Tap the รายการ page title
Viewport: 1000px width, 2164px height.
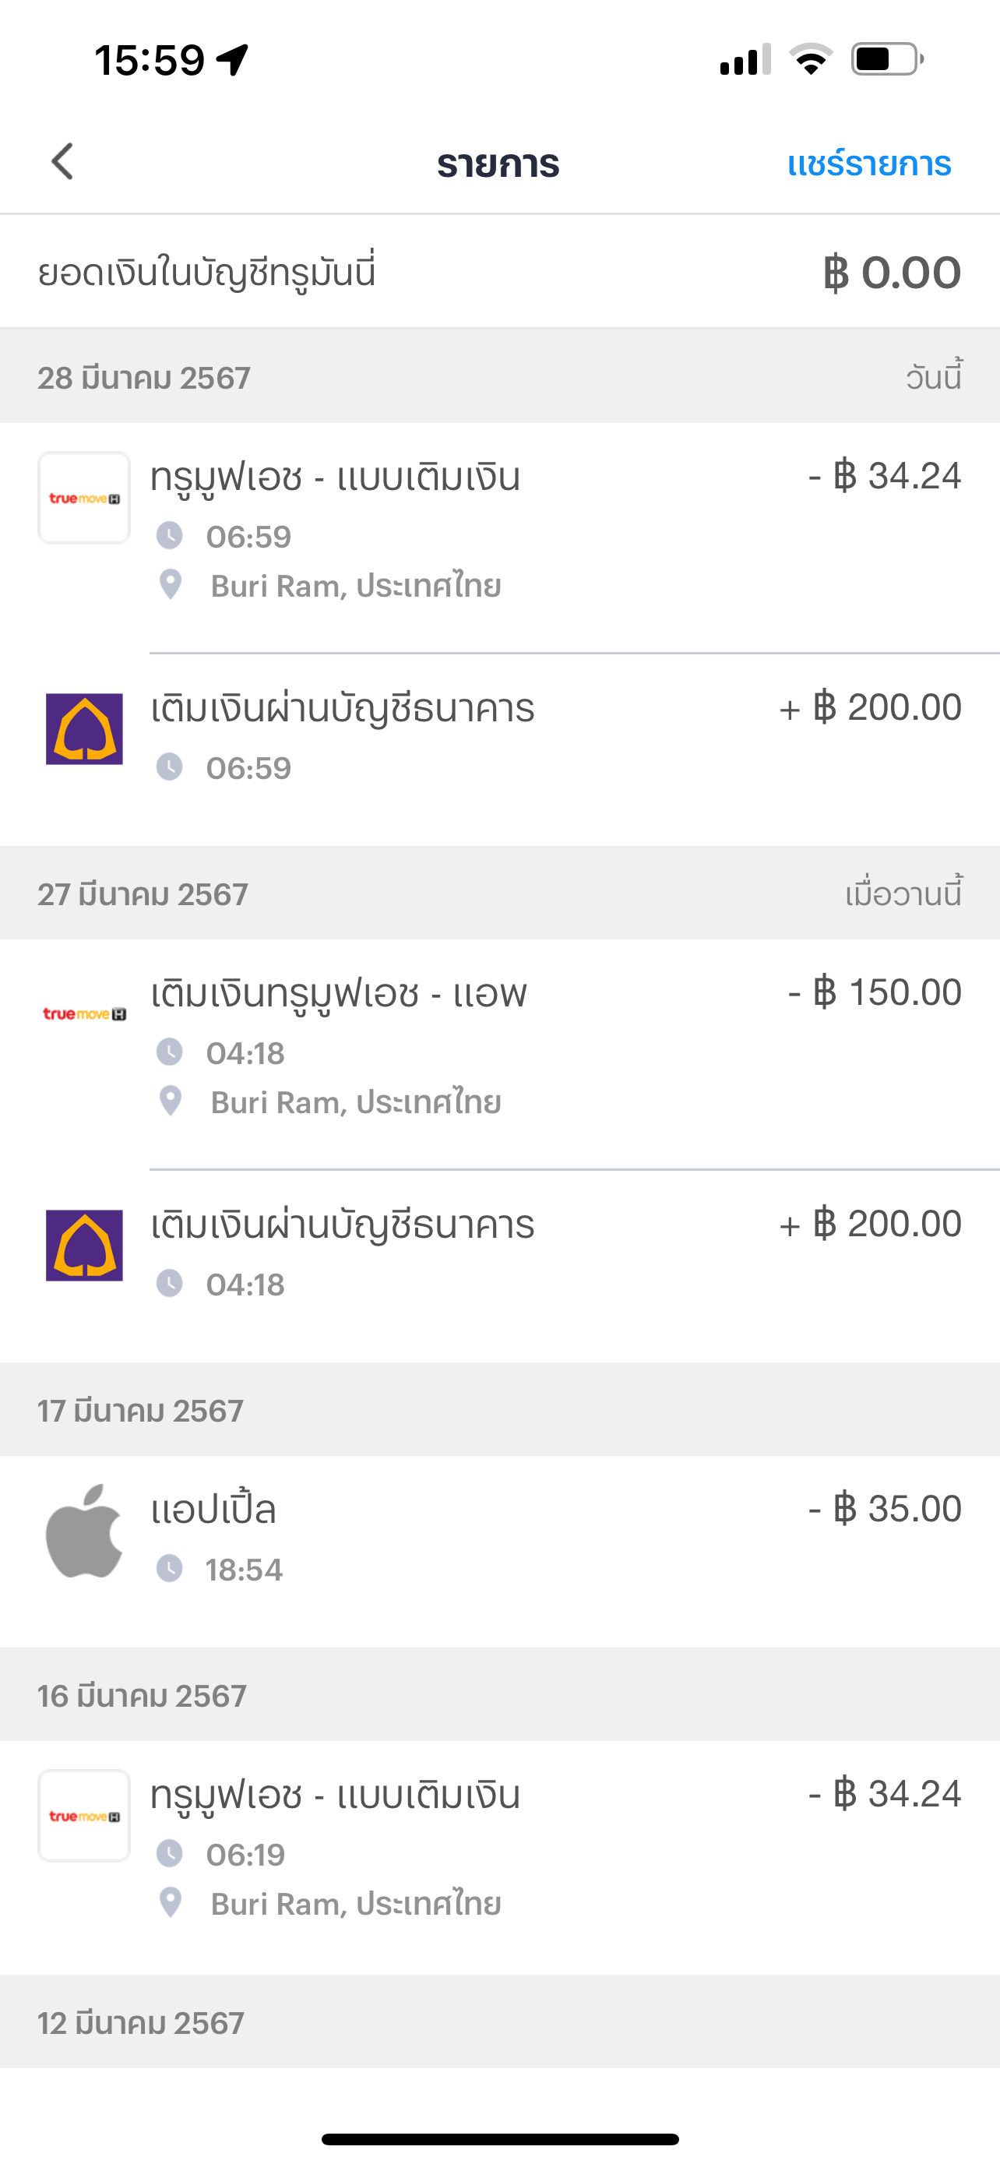pyautogui.click(x=498, y=164)
